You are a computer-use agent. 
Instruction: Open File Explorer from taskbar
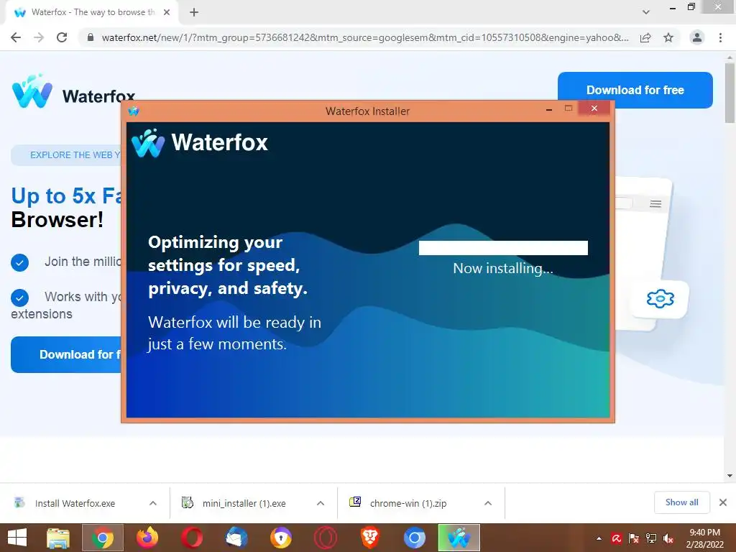(58, 538)
